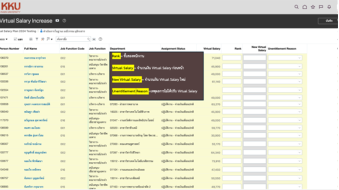Click into the toolbar search text field
The image size is (339, 190).
click(x=71, y=39)
